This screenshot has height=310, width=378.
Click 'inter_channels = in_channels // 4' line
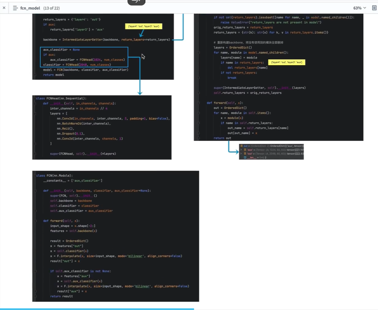(79, 108)
